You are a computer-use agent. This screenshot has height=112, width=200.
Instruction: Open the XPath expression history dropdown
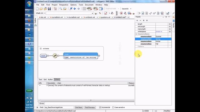click(x=92, y=13)
